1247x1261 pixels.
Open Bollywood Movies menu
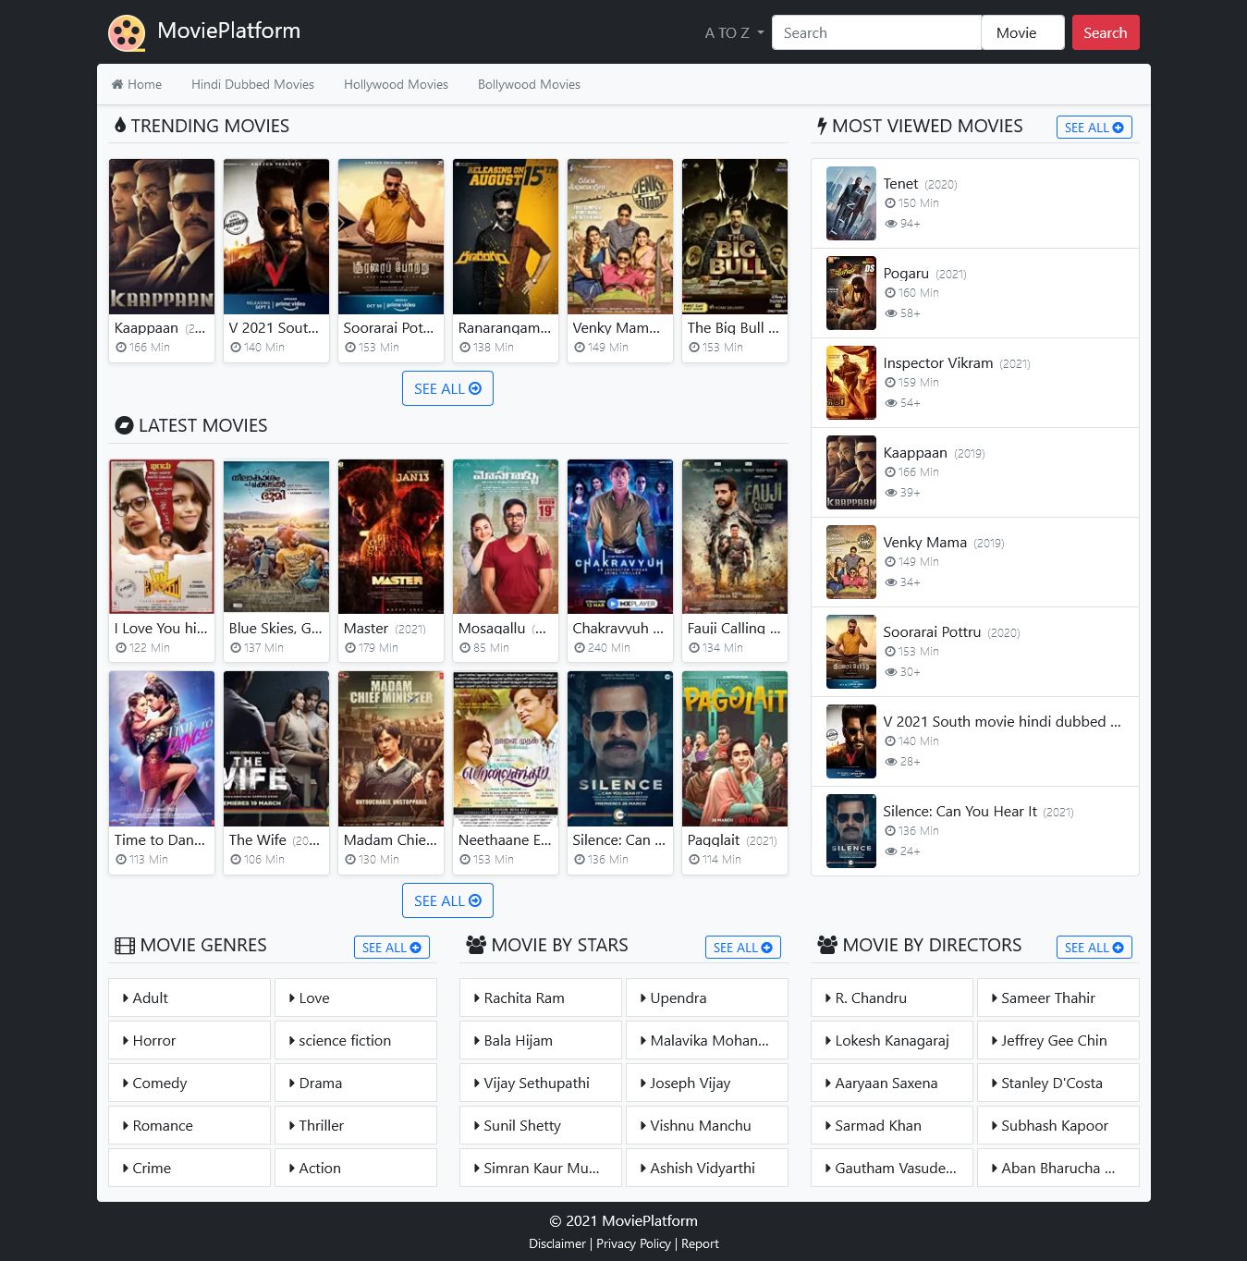click(x=529, y=84)
